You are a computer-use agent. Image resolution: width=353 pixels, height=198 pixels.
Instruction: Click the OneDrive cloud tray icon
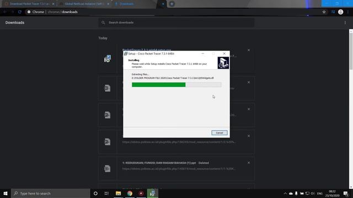(x=291, y=194)
